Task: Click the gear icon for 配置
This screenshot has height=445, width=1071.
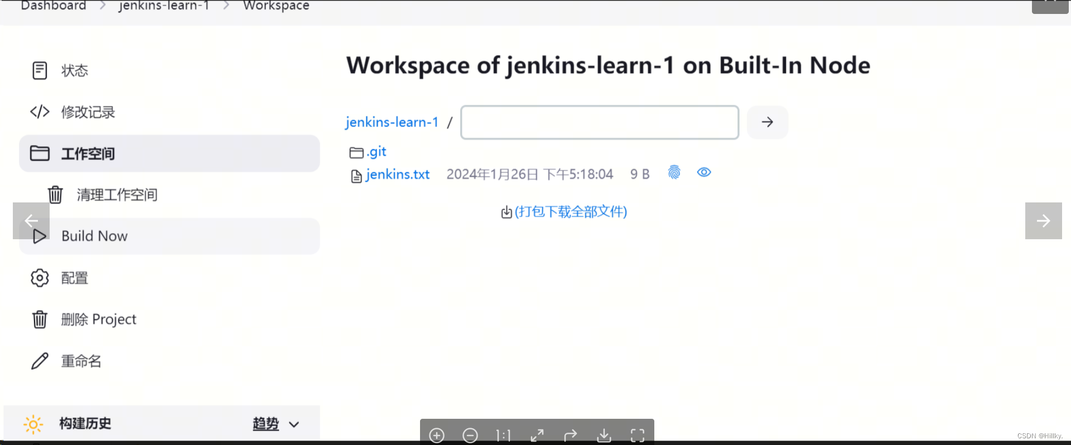Action: pos(40,278)
